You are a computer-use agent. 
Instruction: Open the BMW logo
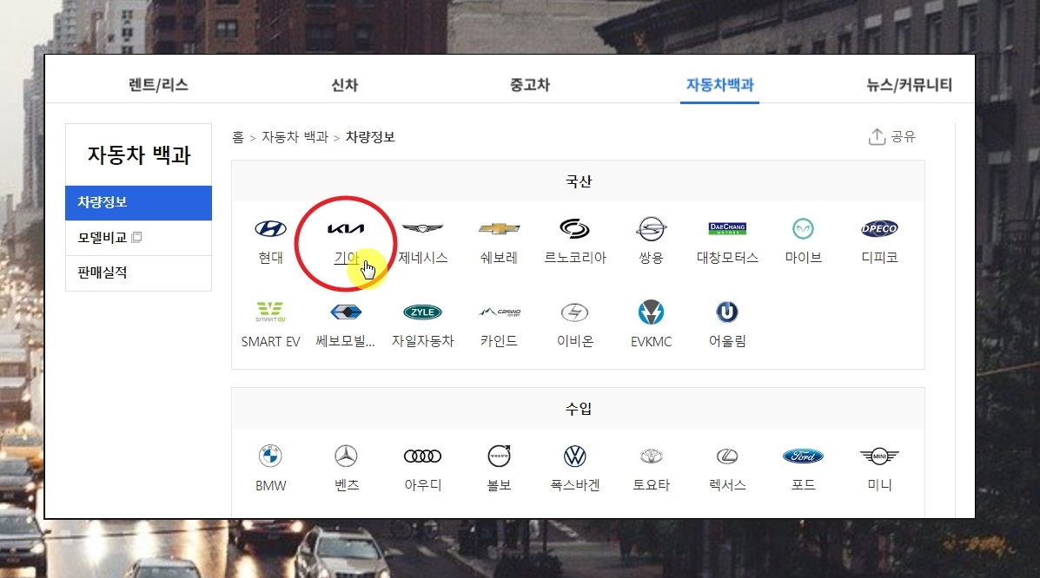270,456
